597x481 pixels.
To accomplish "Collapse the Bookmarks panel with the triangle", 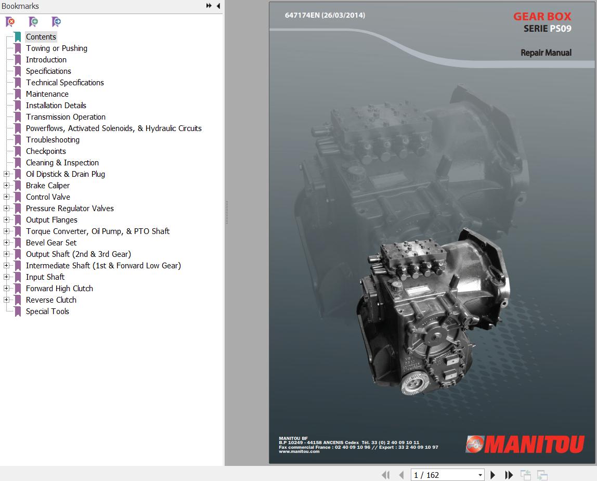I will [x=218, y=6].
